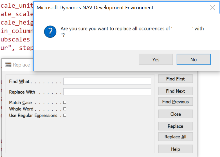
Task: Click the 'ubscales' code text in editor
Action: (x=15, y=39)
